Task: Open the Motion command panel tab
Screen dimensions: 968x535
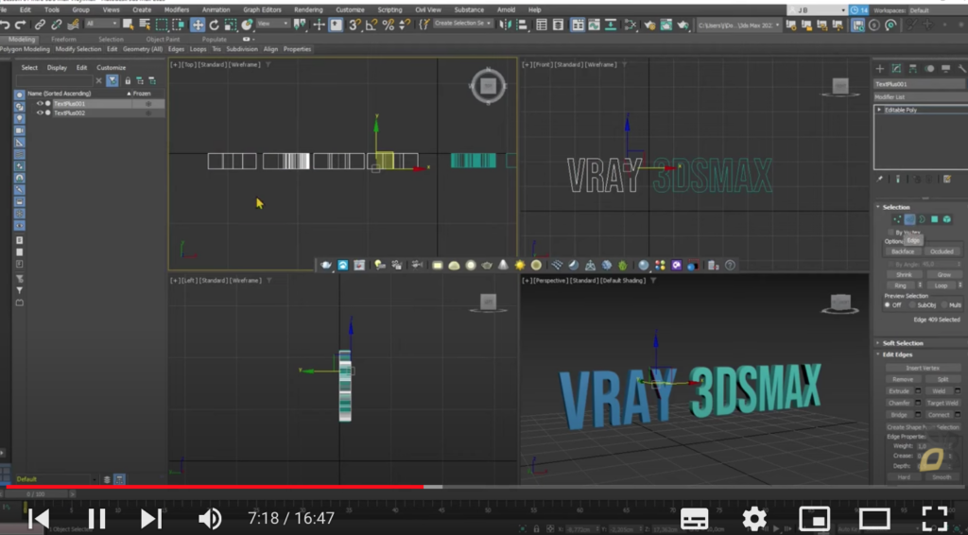Action: tap(929, 68)
